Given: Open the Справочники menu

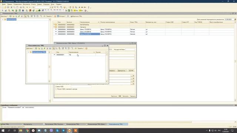Looking at the screenshot, I should 17,4.
